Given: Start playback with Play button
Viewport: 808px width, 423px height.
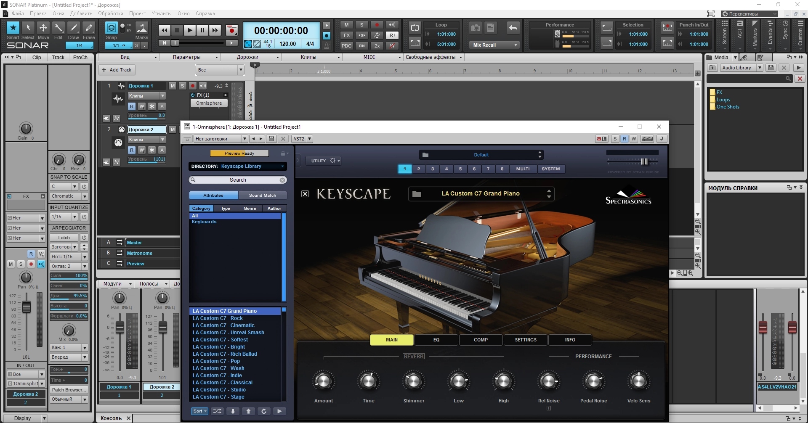Looking at the screenshot, I should tap(190, 30).
